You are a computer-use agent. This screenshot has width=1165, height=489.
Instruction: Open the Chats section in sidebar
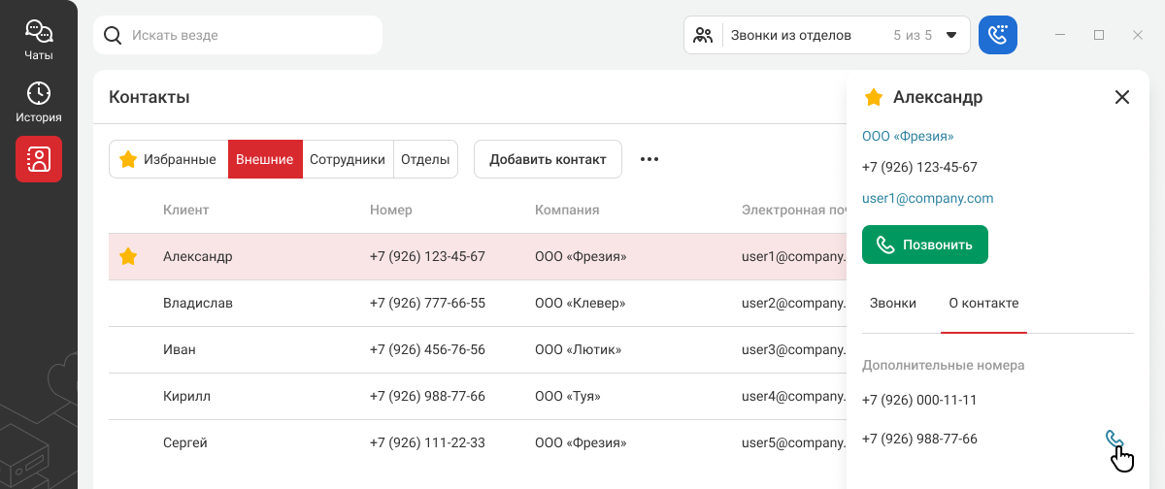(x=39, y=40)
